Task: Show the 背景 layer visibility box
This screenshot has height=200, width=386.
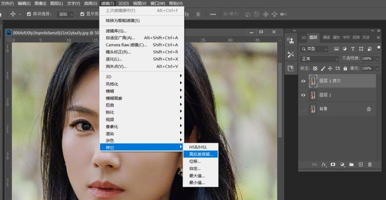Action: click(x=303, y=109)
